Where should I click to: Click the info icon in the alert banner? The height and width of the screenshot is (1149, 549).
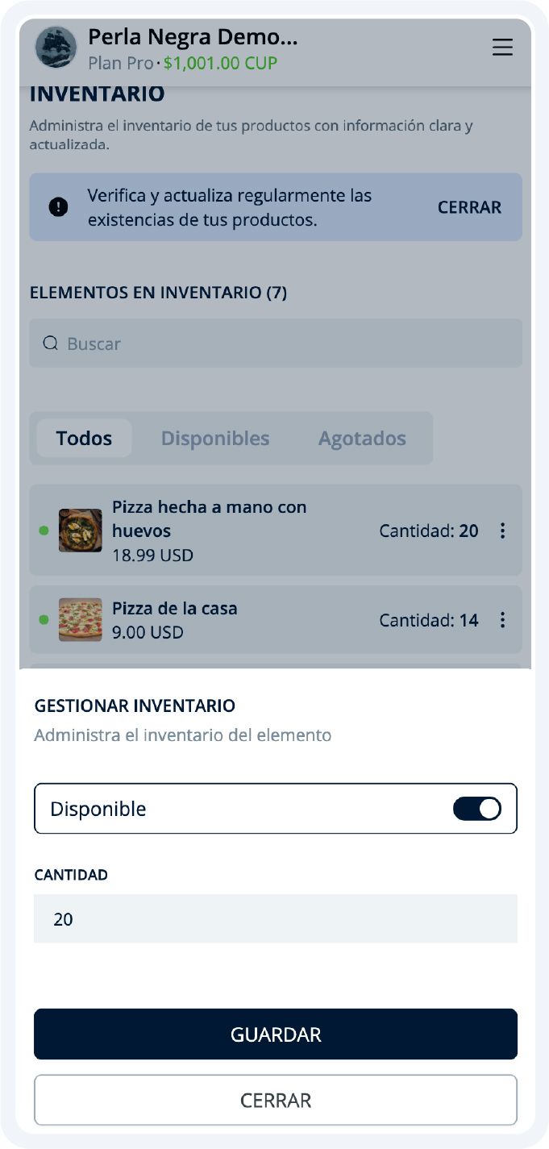pyautogui.click(x=59, y=207)
